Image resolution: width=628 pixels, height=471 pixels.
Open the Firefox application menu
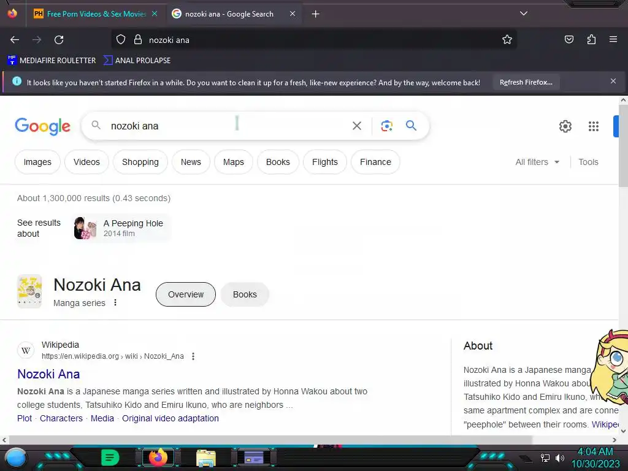[613, 39]
